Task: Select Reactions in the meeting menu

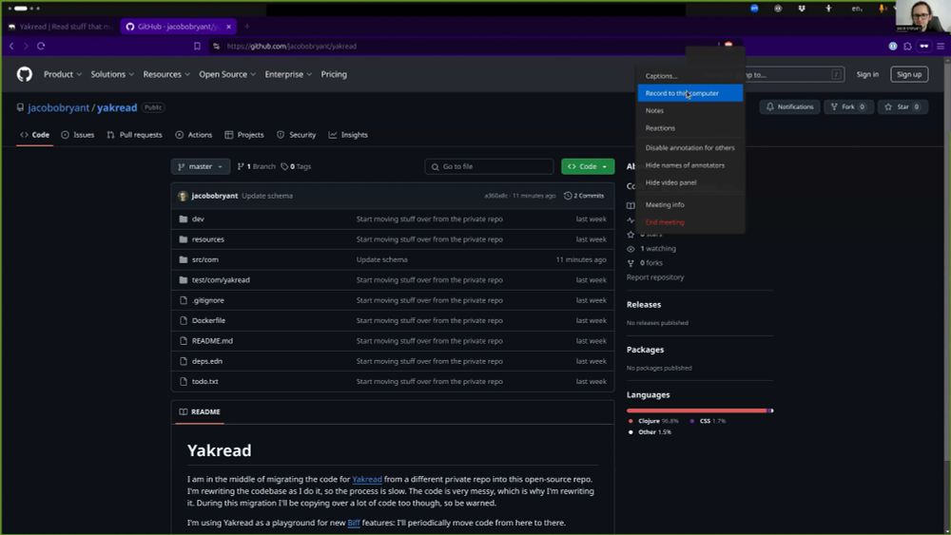Action: (x=690, y=128)
